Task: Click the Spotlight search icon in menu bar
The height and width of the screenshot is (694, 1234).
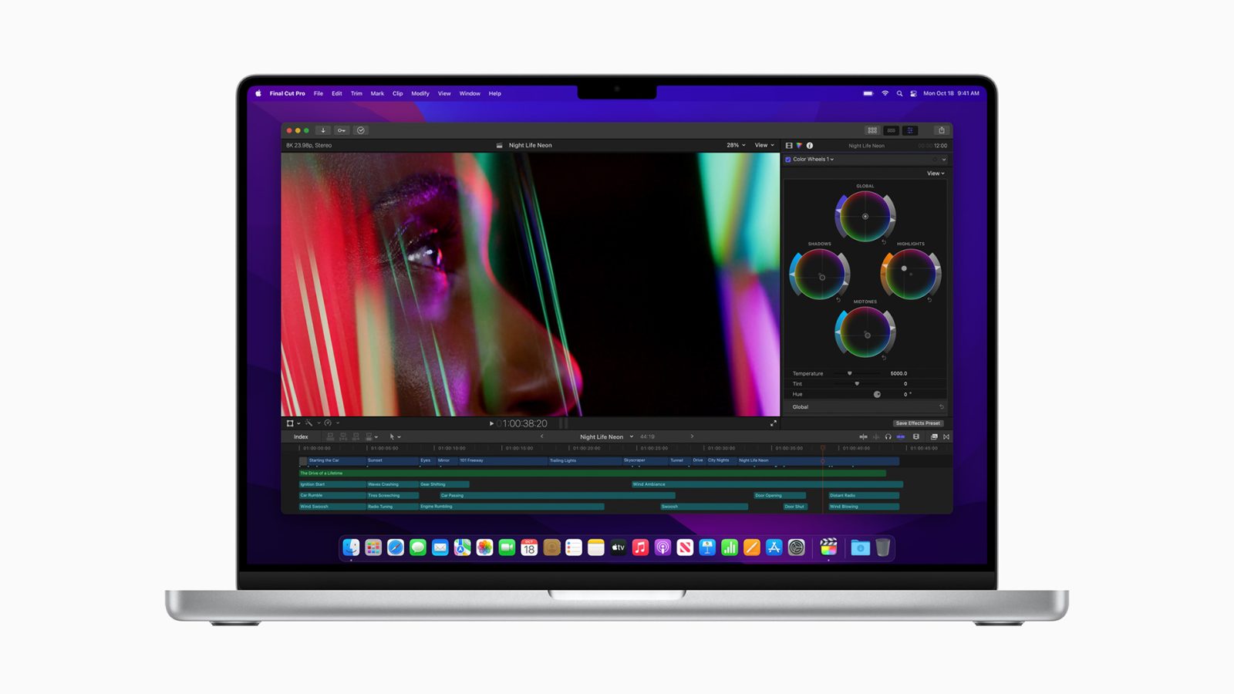Action: (x=899, y=93)
